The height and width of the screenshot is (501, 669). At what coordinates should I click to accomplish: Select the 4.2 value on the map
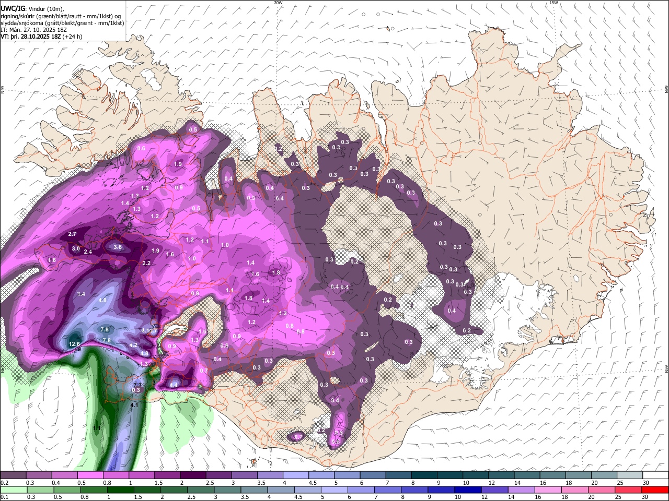(133, 345)
